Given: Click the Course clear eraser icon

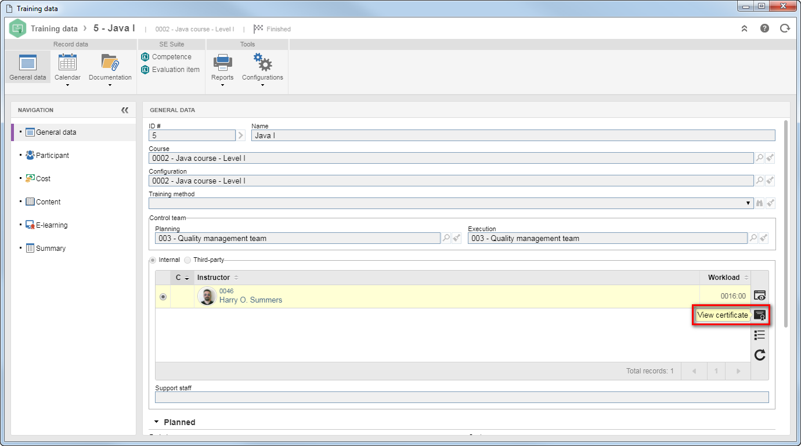Looking at the screenshot, I should point(770,158).
